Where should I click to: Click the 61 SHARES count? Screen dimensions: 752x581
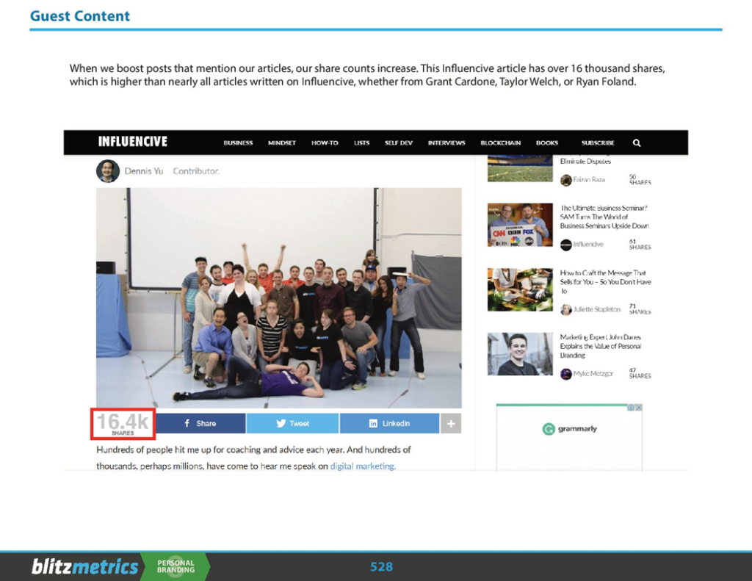(x=640, y=244)
